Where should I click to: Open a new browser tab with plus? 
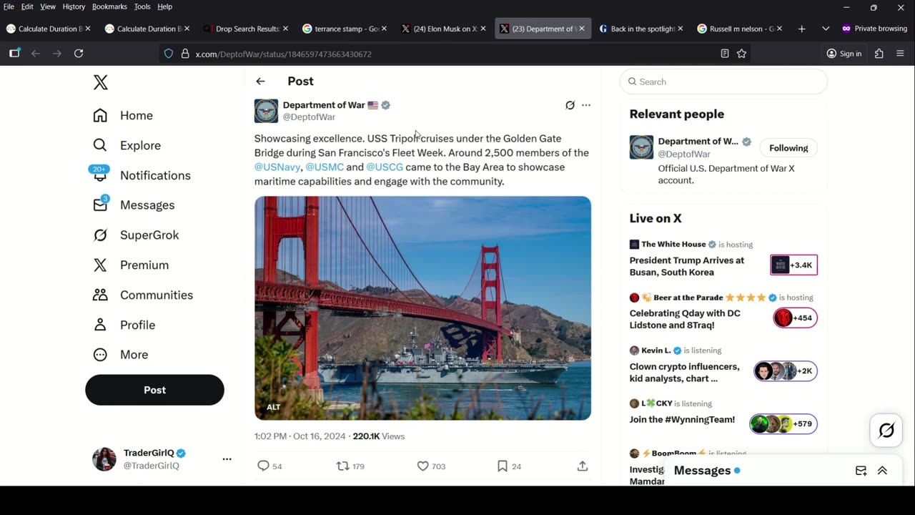click(x=801, y=29)
